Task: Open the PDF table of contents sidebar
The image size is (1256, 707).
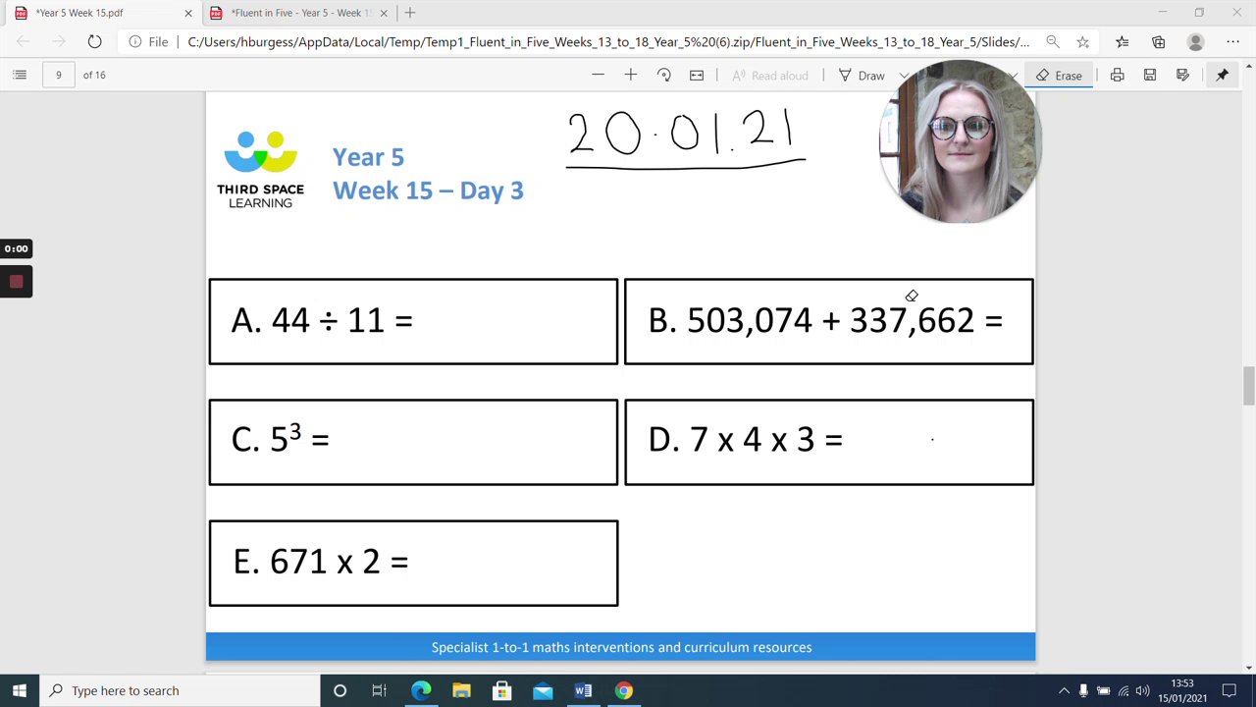Action: point(20,75)
